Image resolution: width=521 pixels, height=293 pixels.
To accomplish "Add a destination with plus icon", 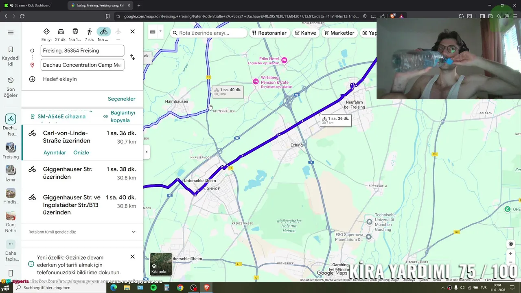I will (x=32, y=79).
